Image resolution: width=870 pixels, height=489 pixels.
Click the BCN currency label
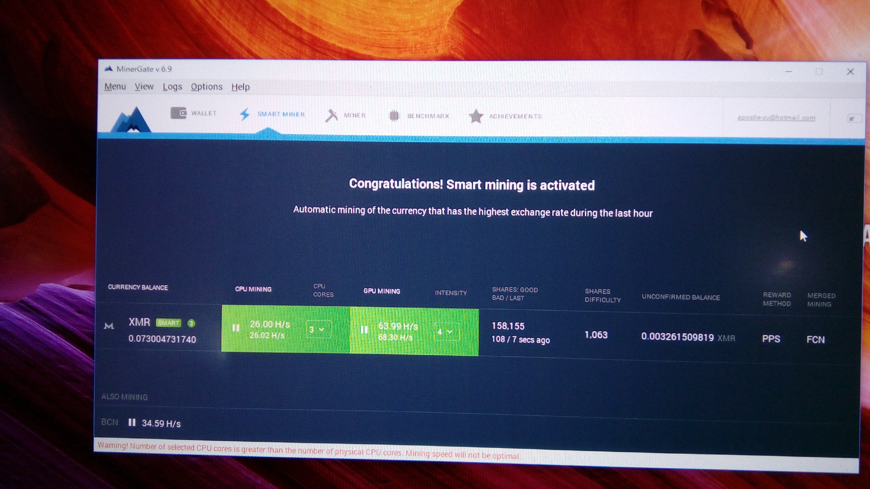point(109,422)
